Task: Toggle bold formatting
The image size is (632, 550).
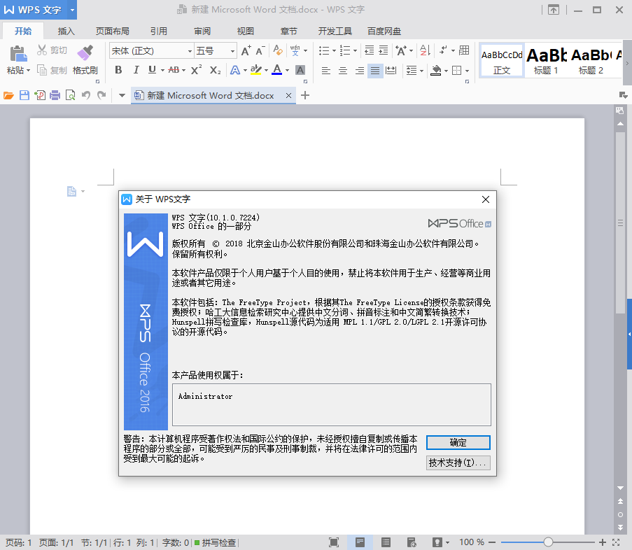Action: click(x=118, y=70)
